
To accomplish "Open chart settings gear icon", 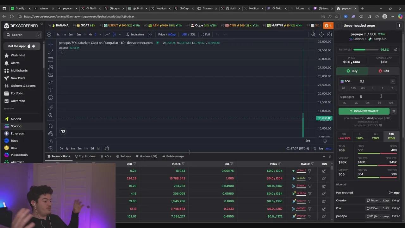I will [x=321, y=35].
